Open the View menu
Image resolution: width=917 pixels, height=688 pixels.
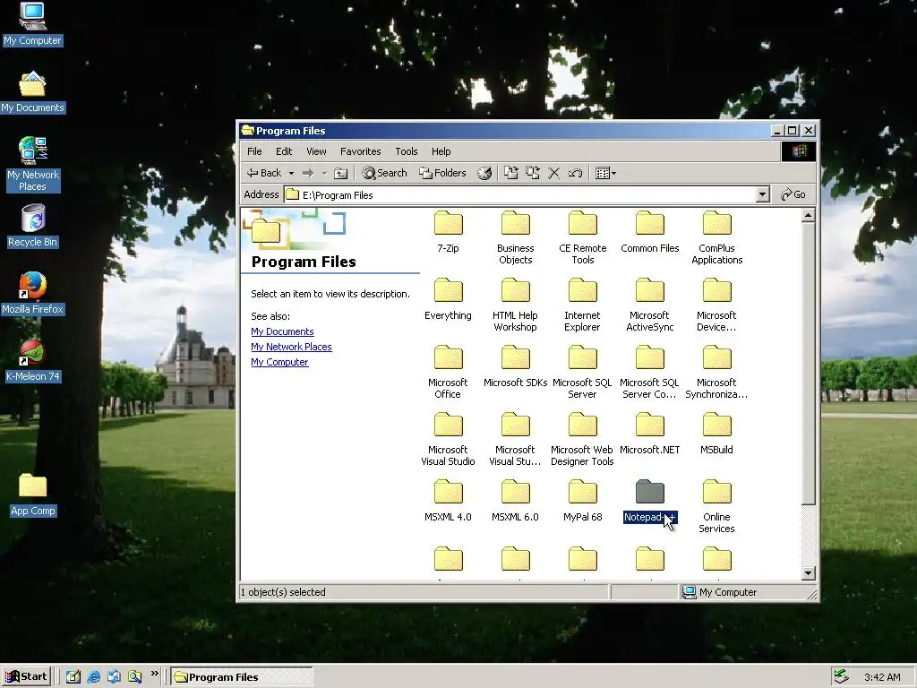[316, 151]
